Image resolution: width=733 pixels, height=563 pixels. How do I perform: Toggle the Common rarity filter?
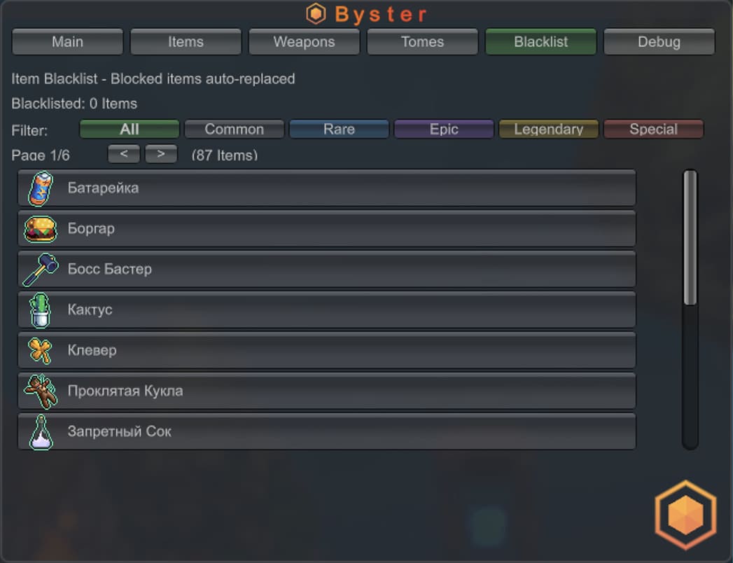pyautogui.click(x=235, y=129)
